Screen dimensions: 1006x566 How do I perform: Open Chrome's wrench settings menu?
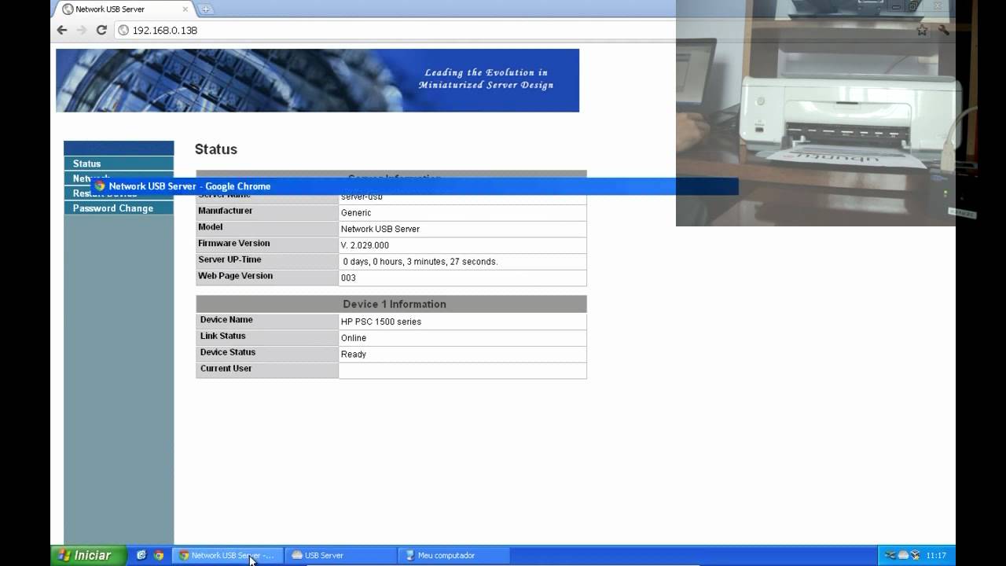(944, 30)
